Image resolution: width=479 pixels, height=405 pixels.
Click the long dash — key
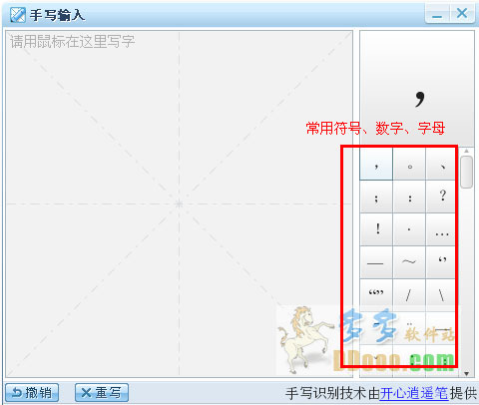[x=376, y=262]
